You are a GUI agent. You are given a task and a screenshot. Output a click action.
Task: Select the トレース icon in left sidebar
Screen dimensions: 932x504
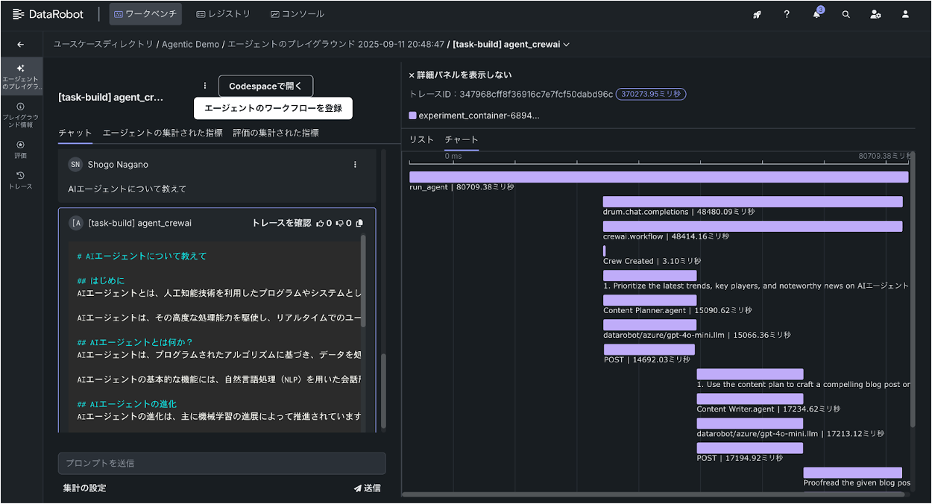click(x=20, y=180)
